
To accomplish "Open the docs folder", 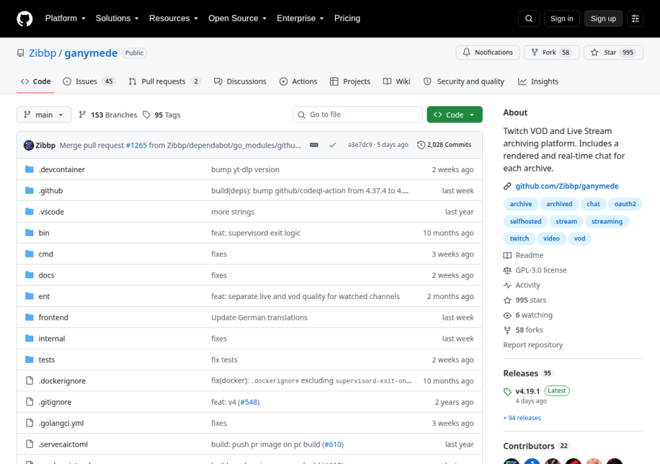I will coord(46,275).
